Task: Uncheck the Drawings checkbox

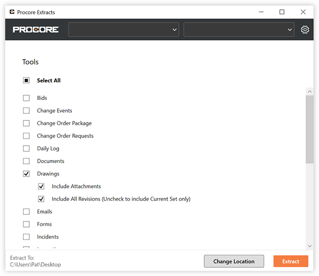Action: (x=26, y=174)
